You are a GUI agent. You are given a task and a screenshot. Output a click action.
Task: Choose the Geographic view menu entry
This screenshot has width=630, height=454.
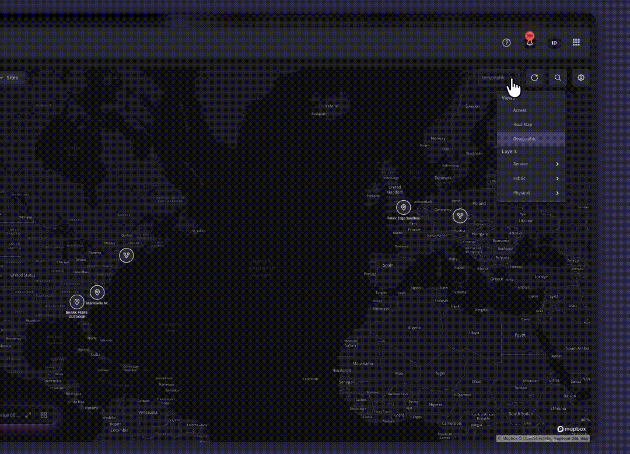tap(531, 139)
